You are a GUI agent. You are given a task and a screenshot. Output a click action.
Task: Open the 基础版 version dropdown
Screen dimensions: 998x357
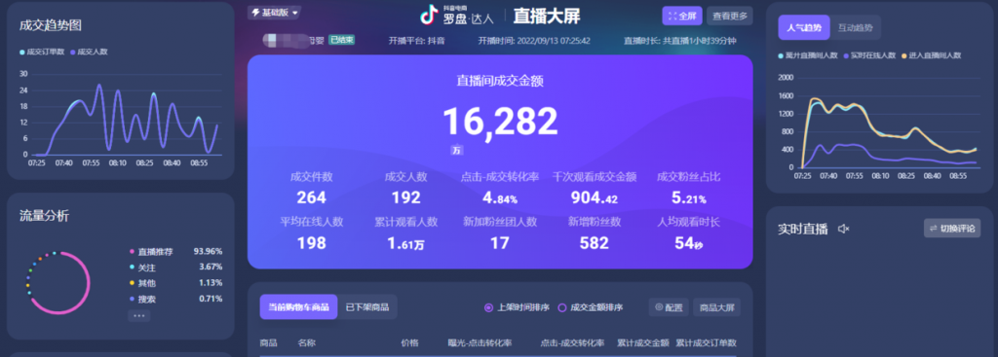click(x=274, y=13)
